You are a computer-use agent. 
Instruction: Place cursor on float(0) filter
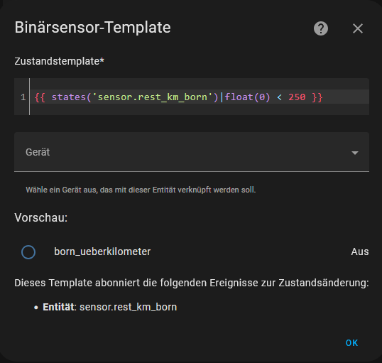point(247,97)
